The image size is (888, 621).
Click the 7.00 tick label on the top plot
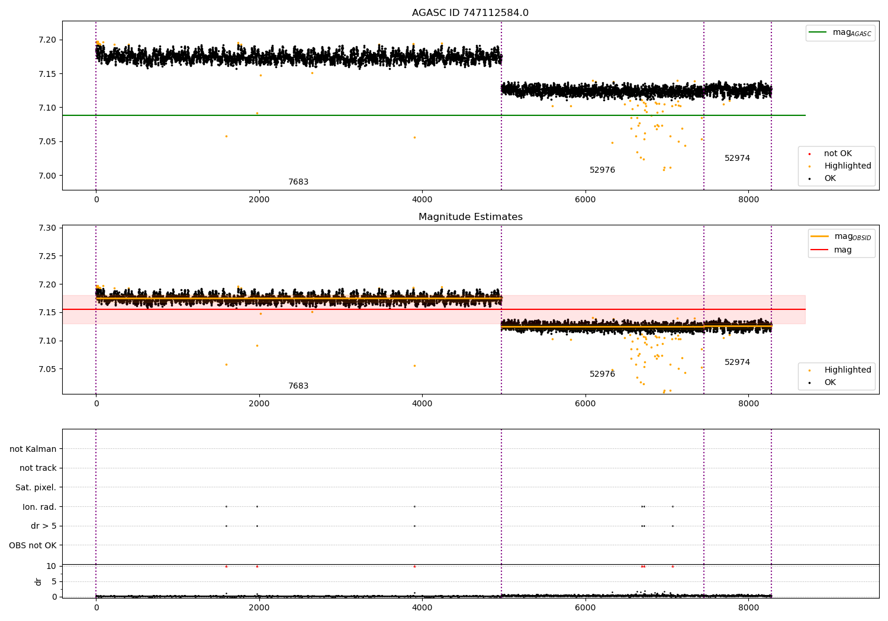point(46,176)
